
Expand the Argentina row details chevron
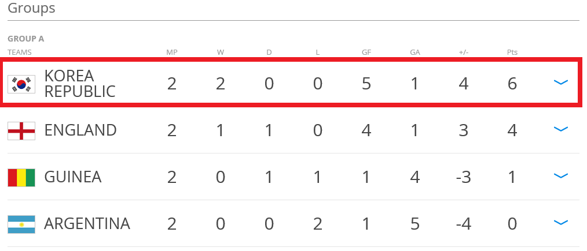pos(560,223)
